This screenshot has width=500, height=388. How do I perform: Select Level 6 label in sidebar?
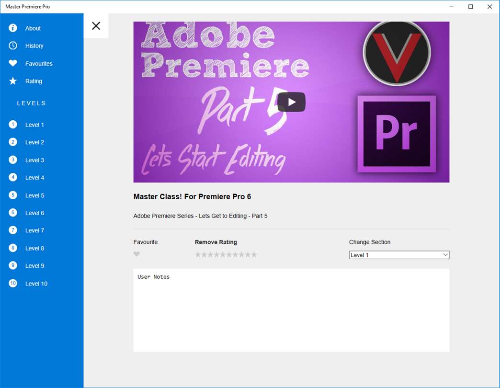34,213
